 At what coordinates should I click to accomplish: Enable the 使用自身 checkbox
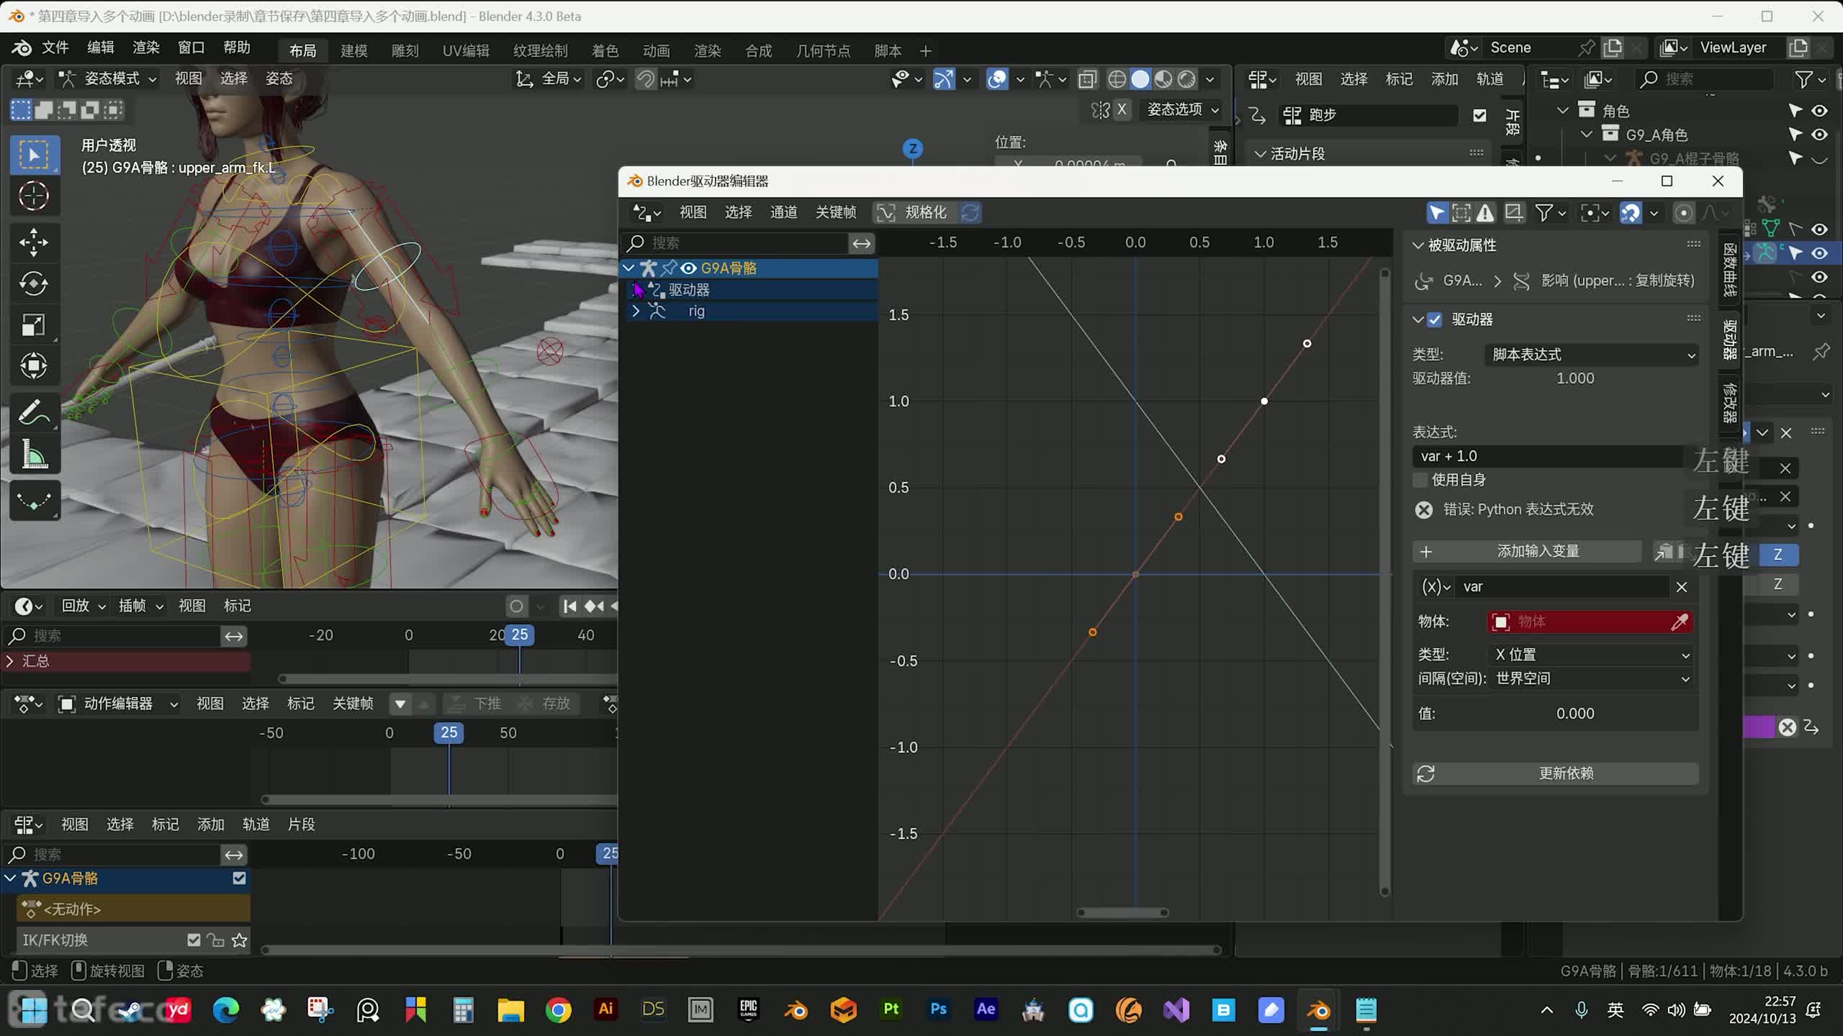tap(1420, 480)
